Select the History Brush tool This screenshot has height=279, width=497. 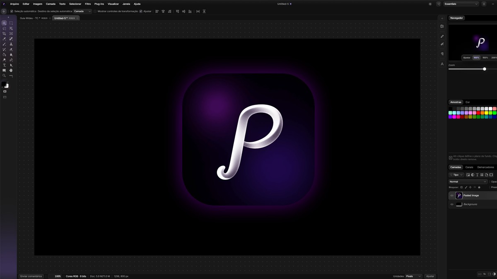click(4, 50)
